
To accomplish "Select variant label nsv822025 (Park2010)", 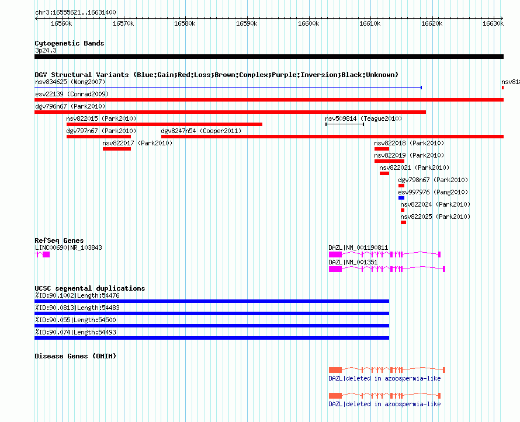I will (435, 217).
